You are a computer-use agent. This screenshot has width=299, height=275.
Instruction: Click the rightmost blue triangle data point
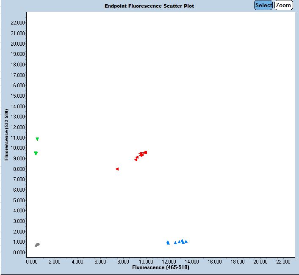coord(186,242)
